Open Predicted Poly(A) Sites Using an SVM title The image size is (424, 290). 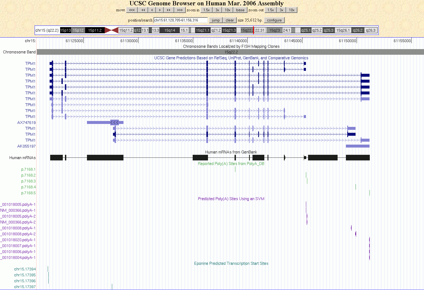[231, 199]
